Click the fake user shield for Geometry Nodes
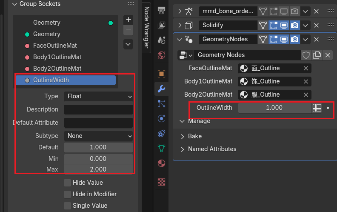Screen dimensions: 337x212 coord(306,55)
